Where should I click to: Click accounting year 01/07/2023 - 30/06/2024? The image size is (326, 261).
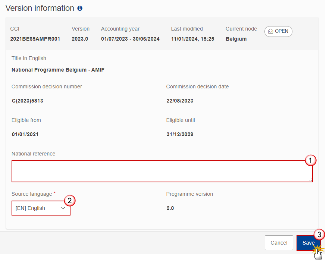point(130,39)
